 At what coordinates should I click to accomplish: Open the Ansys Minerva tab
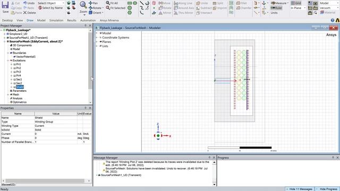[x=109, y=20]
